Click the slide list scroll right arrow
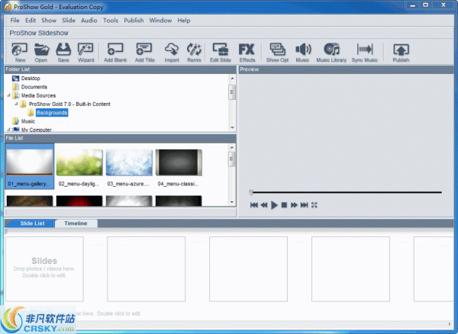Viewport: 458px width, 334px height. click(x=450, y=324)
